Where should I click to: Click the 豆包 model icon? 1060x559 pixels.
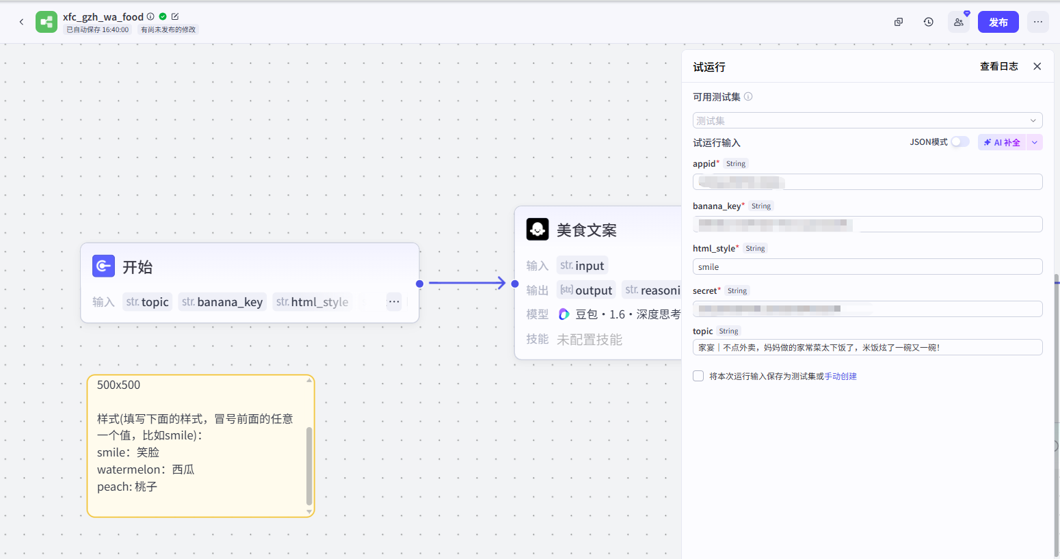point(564,314)
